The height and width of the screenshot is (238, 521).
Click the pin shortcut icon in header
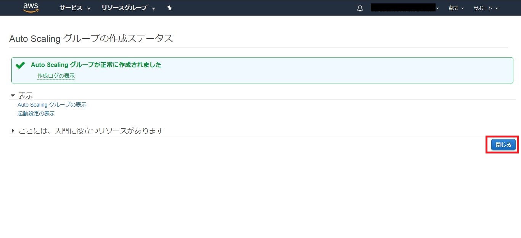pyautogui.click(x=170, y=8)
